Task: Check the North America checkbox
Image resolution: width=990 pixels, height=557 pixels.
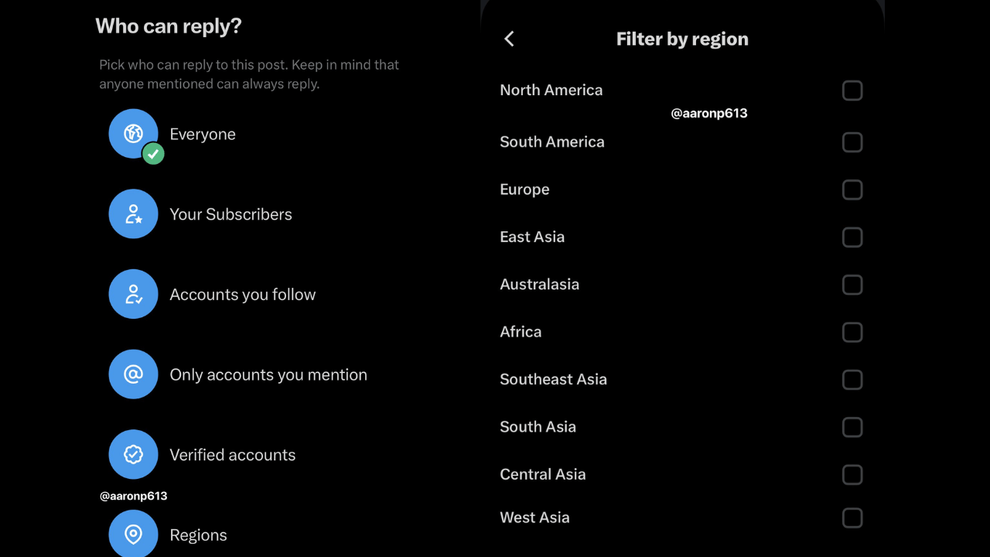Action: click(852, 91)
